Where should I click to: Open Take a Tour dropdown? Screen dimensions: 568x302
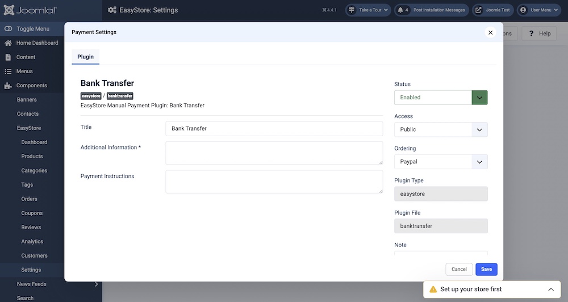(368, 10)
